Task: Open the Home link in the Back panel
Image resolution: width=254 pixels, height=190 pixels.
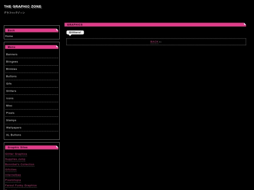Action: tap(9, 36)
